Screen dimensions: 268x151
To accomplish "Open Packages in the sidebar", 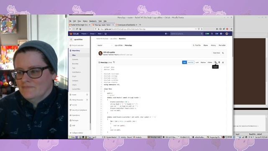I will click(75, 120).
